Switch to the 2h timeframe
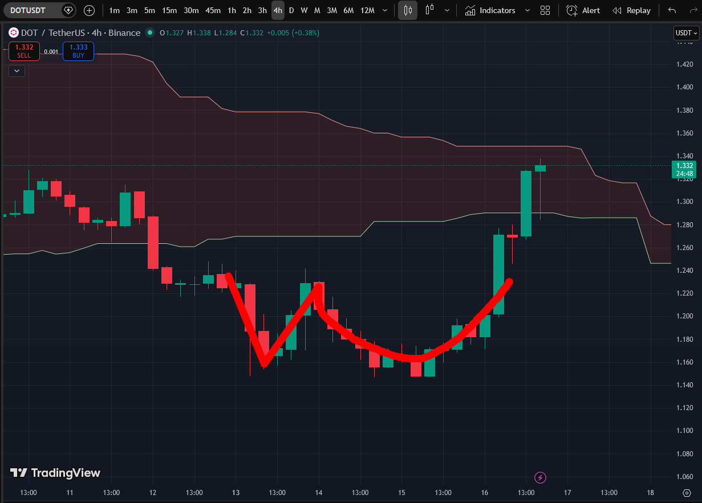 [x=247, y=10]
